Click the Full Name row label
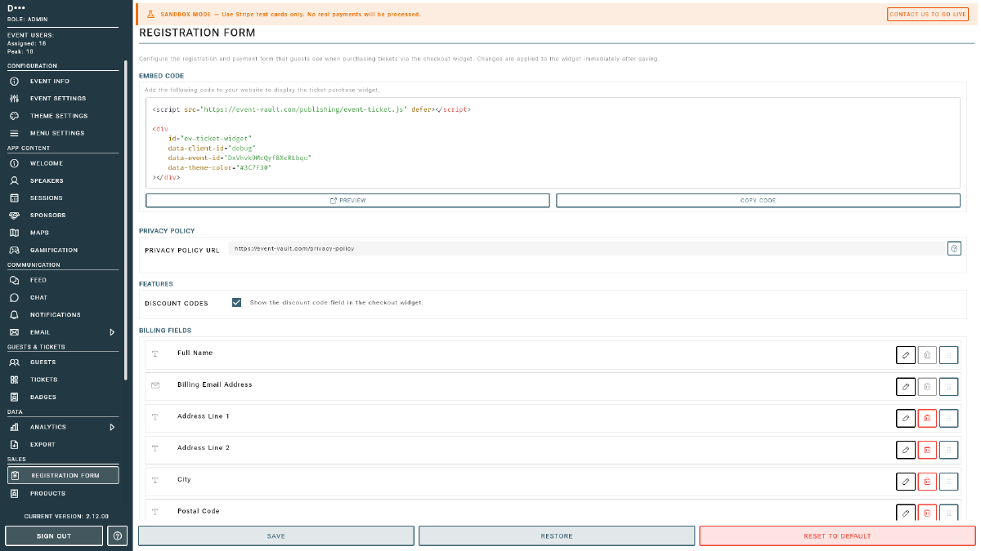 pyautogui.click(x=195, y=353)
